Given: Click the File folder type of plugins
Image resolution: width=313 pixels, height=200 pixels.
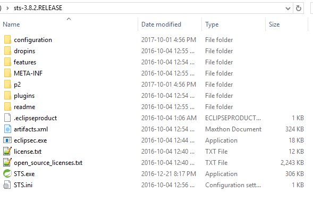Looking at the screenshot, I should 219,96.
